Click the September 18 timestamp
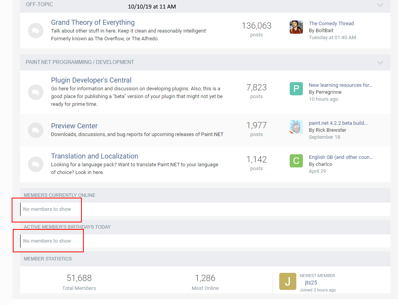The height and width of the screenshot is (305, 401). [x=324, y=137]
